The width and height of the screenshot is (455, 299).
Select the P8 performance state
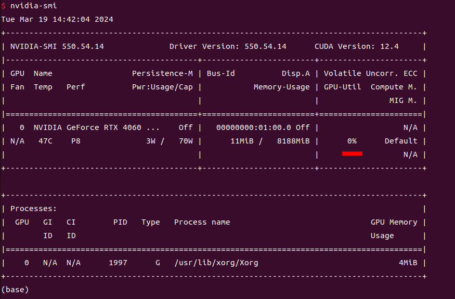point(76,141)
